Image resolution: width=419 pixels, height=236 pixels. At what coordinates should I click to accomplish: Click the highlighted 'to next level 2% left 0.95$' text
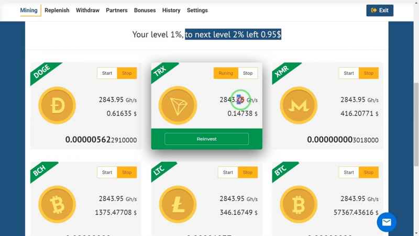tap(233, 35)
